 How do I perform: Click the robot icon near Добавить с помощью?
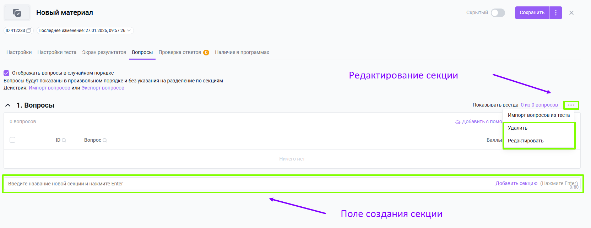(458, 122)
